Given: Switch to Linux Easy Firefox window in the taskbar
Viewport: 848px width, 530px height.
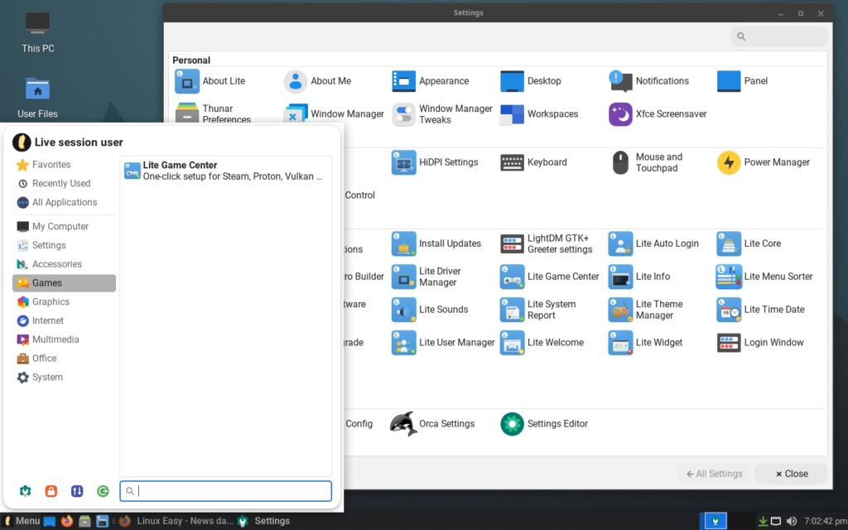Looking at the screenshot, I should pos(176,522).
